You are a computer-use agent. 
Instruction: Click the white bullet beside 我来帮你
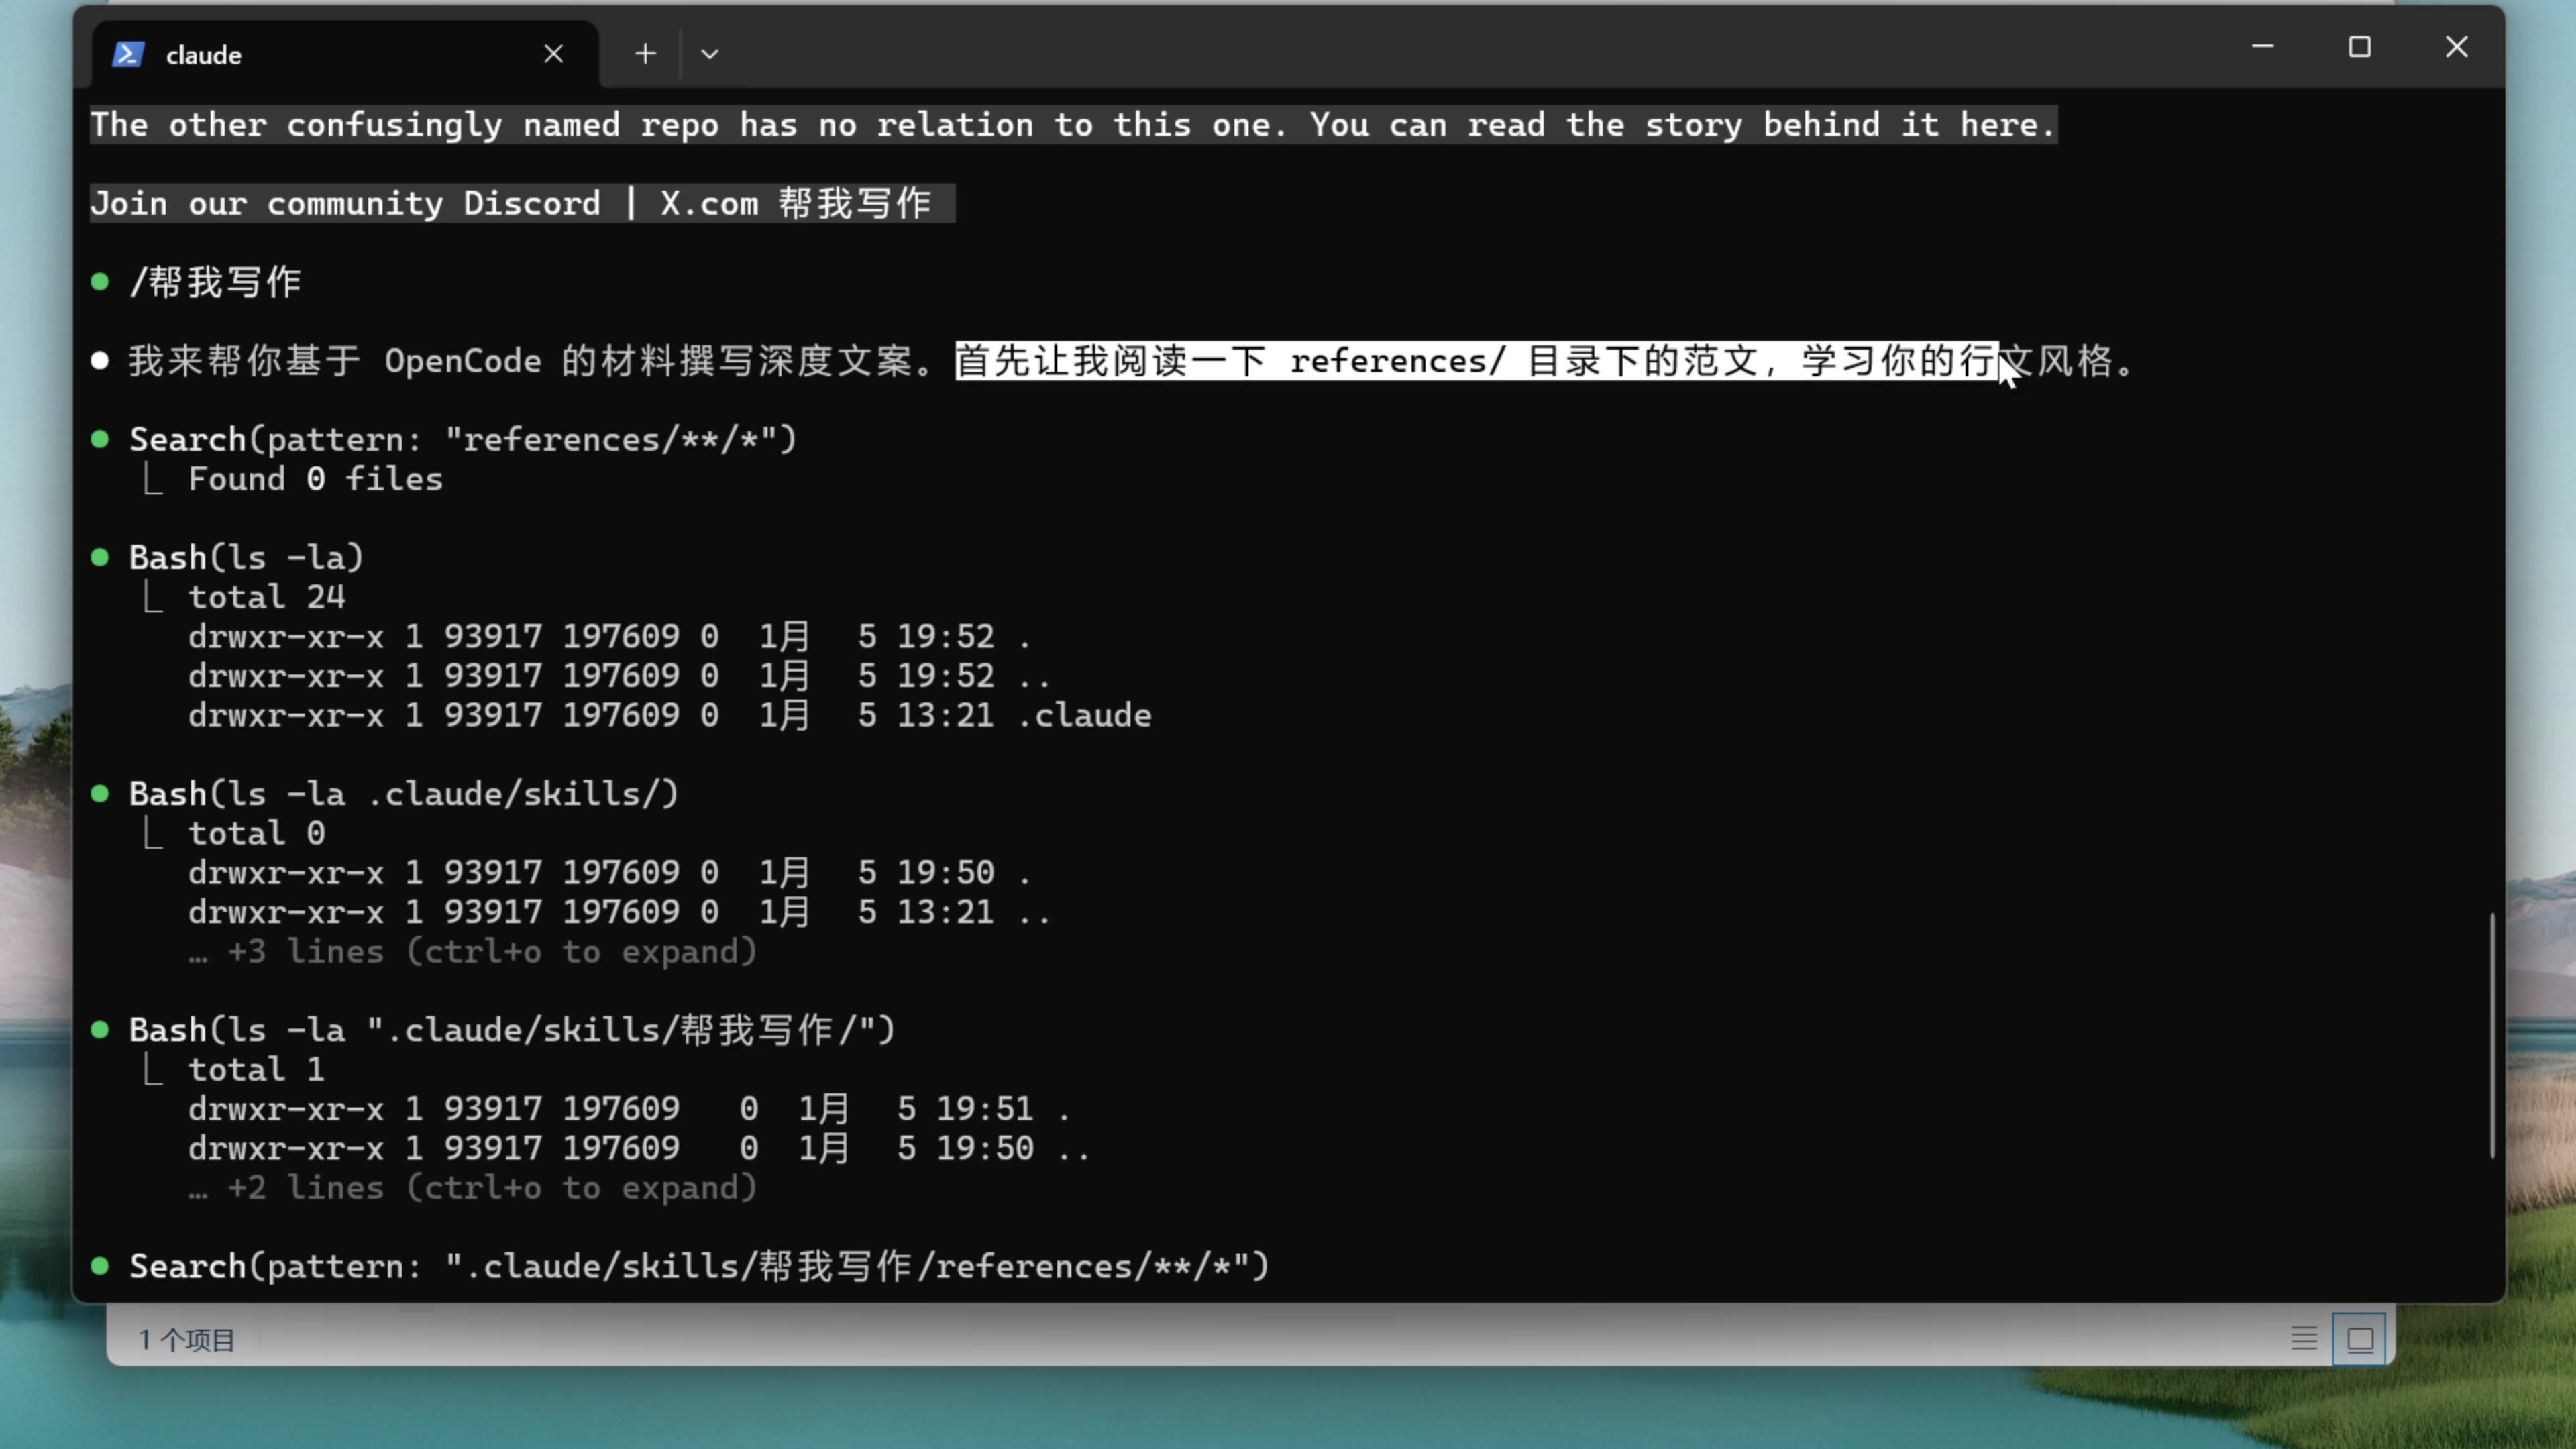click(100, 361)
